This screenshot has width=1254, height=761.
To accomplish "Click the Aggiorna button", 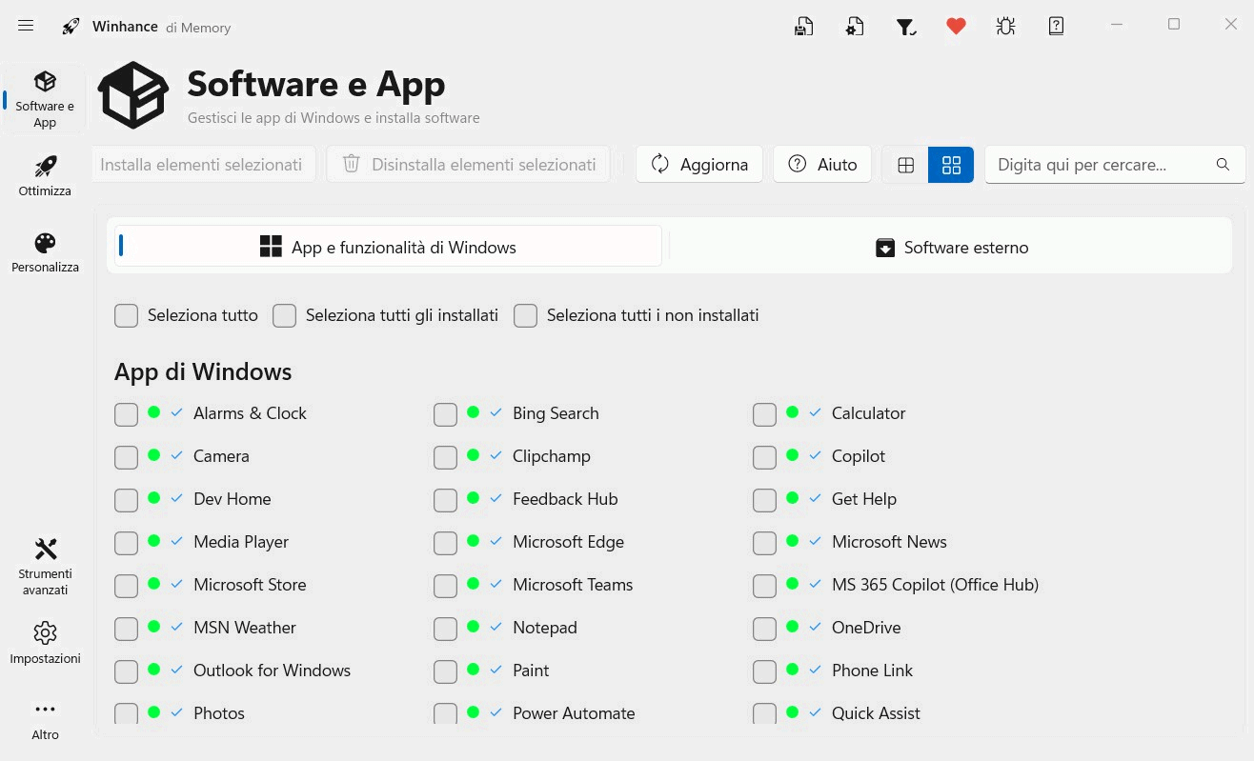I will pos(698,164).
